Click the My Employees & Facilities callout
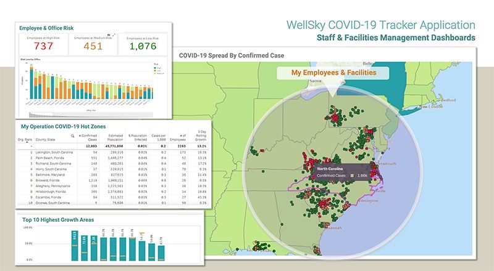The image size is (494, 271). 333,73
